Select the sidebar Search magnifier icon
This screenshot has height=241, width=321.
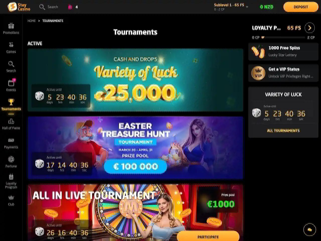coord(11,64)
